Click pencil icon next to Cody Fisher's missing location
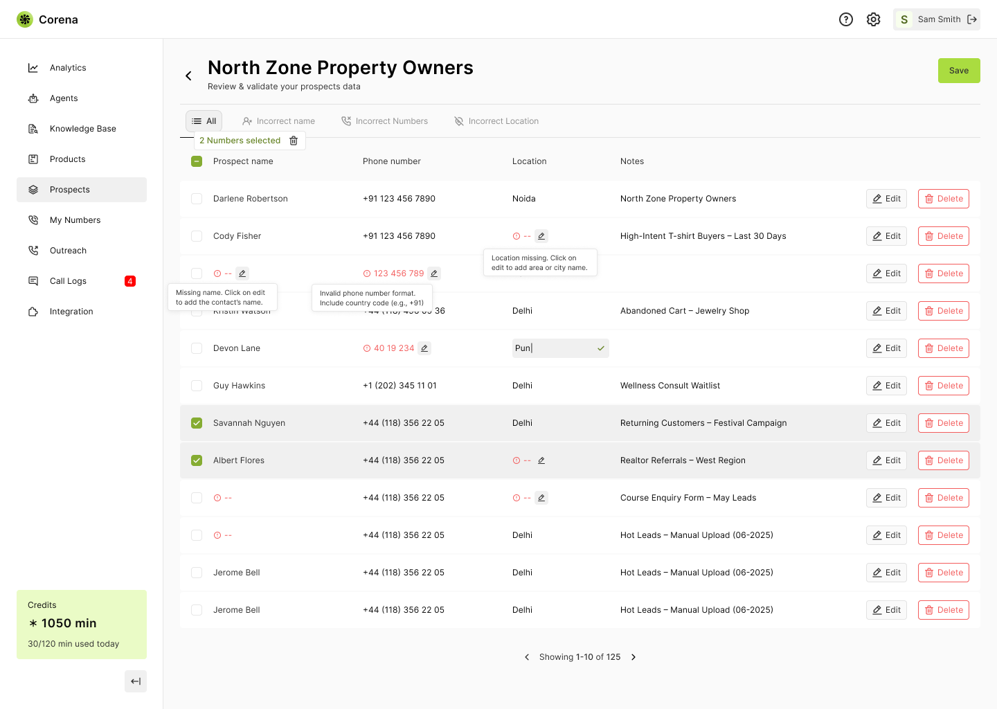Viewport: 997px width, 709px height. tap(541, 236)
